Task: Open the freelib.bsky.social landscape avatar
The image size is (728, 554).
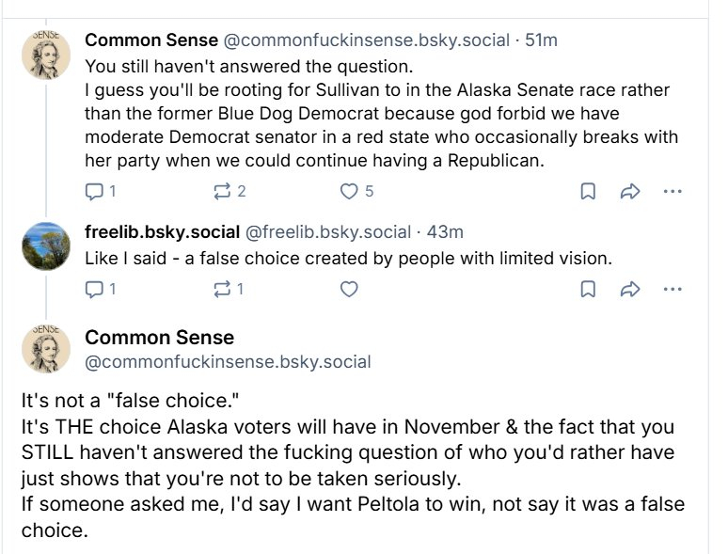Action: click(x=44, y=245)
